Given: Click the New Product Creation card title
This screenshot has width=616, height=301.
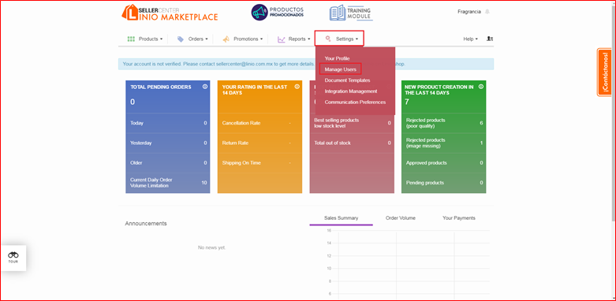Looking at the screenshot, I should coord(439,90).
